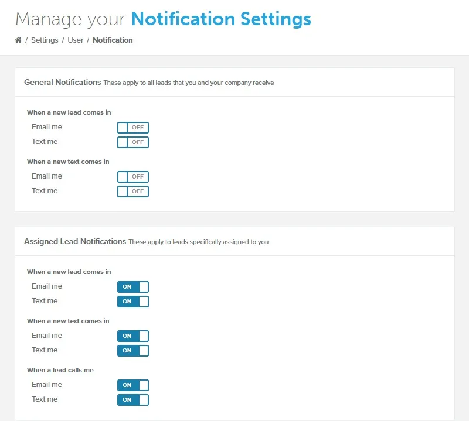Viewport: 469px width, 421px height.
Task: Switch off Assigned new text Email me
Action: click(x=133, y=336)
